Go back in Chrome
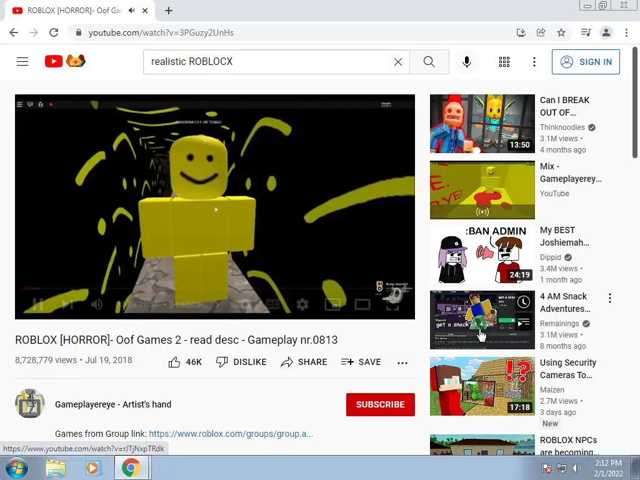 coord(14,32)
